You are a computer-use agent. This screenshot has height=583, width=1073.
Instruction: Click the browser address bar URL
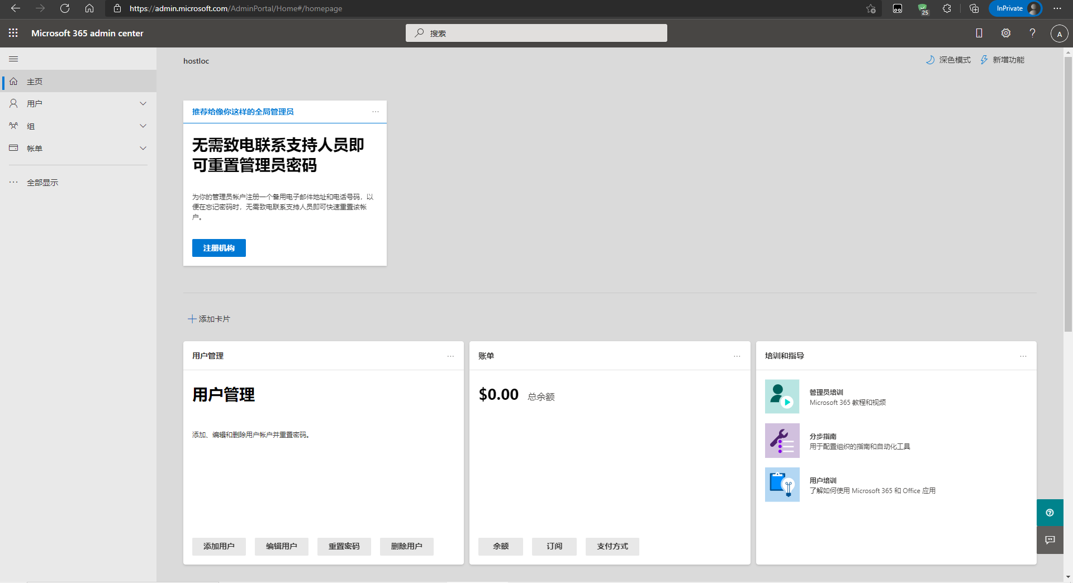click(236, 8)
